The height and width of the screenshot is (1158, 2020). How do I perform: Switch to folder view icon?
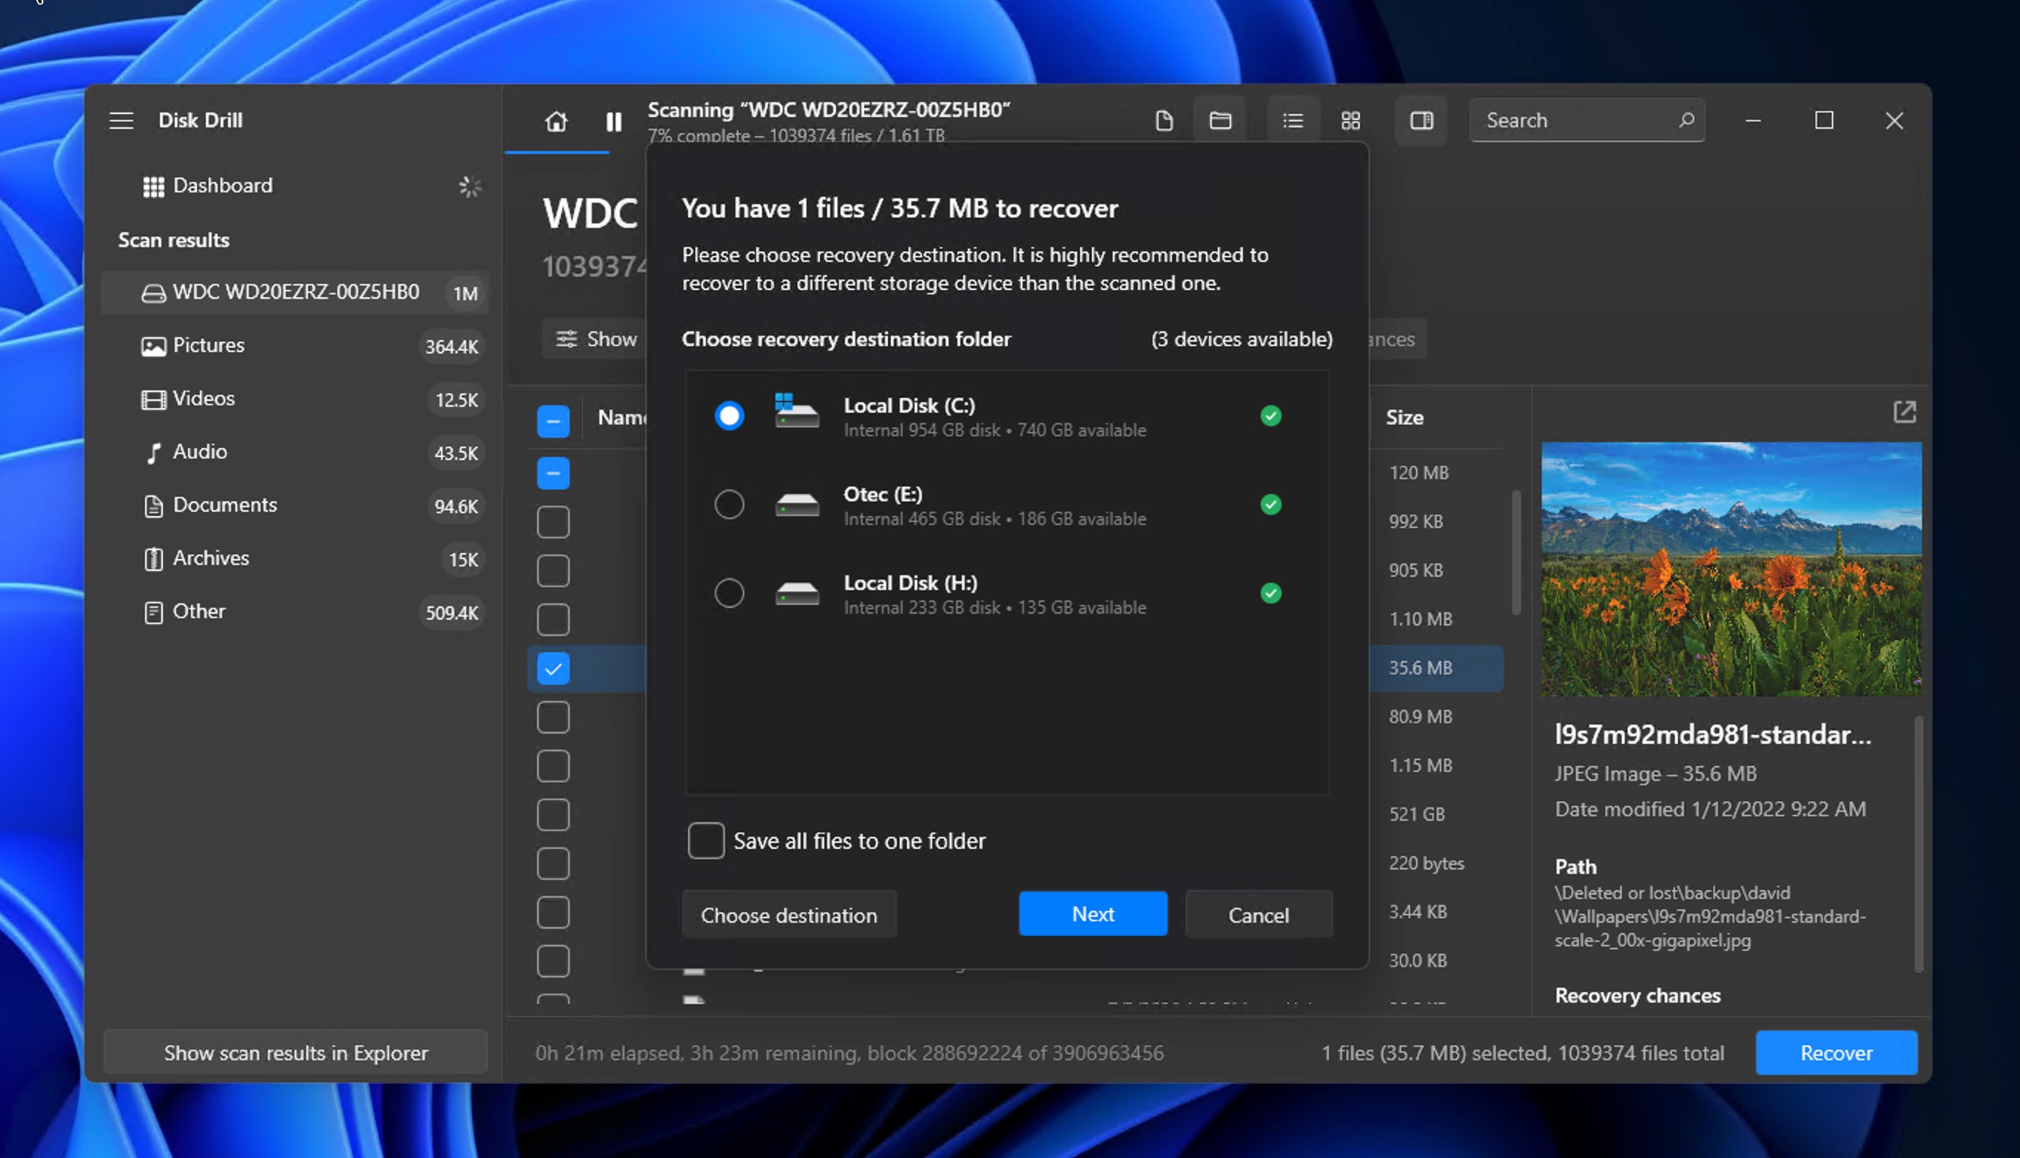point(1220,120)
